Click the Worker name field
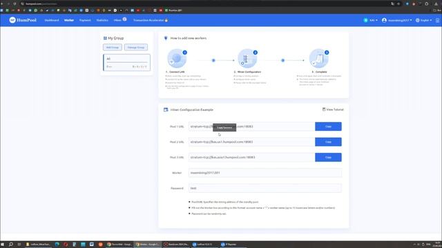This screenshot has width=442, height=248. point(265,173)
